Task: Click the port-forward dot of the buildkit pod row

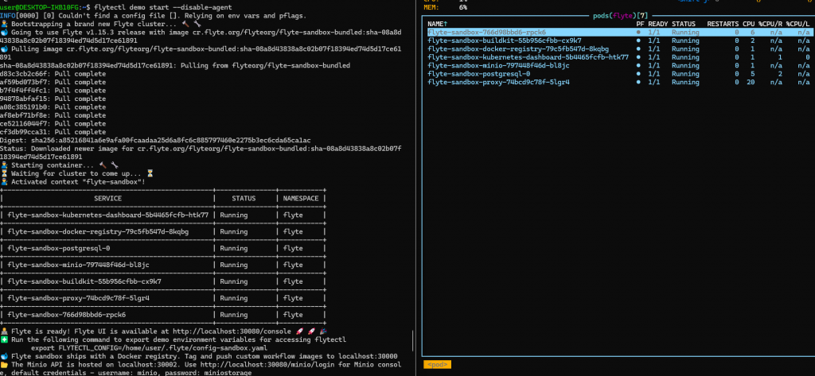Action: (639, 41)
